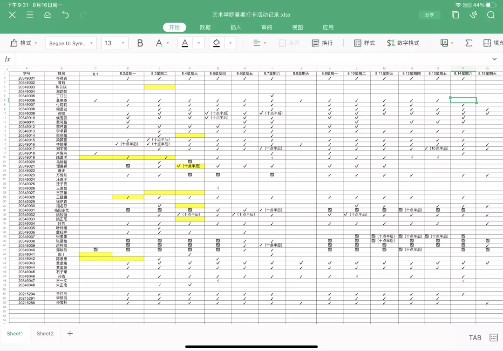The height and width of the screenshot is (351, 503).
Task: Toggle checkbox for 20349023 under 8.4星期三
Action: pyautogui.click(x=190, y=175)
